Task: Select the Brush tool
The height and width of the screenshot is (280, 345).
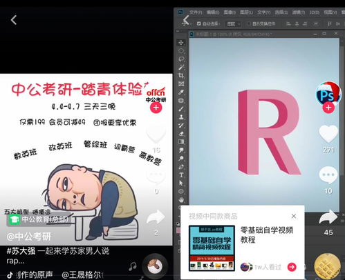Action: [x=181, y=108]
